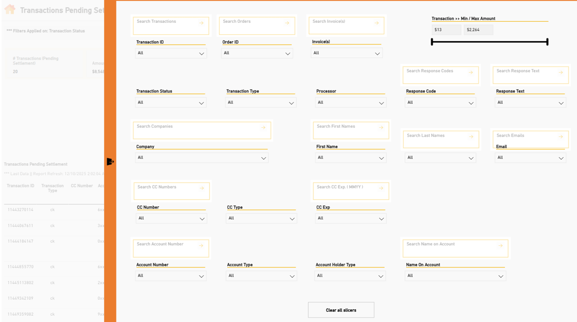Click the minimum amount slider handle
The width and height of the screenshot is (577, 322).
pos(432,42)
